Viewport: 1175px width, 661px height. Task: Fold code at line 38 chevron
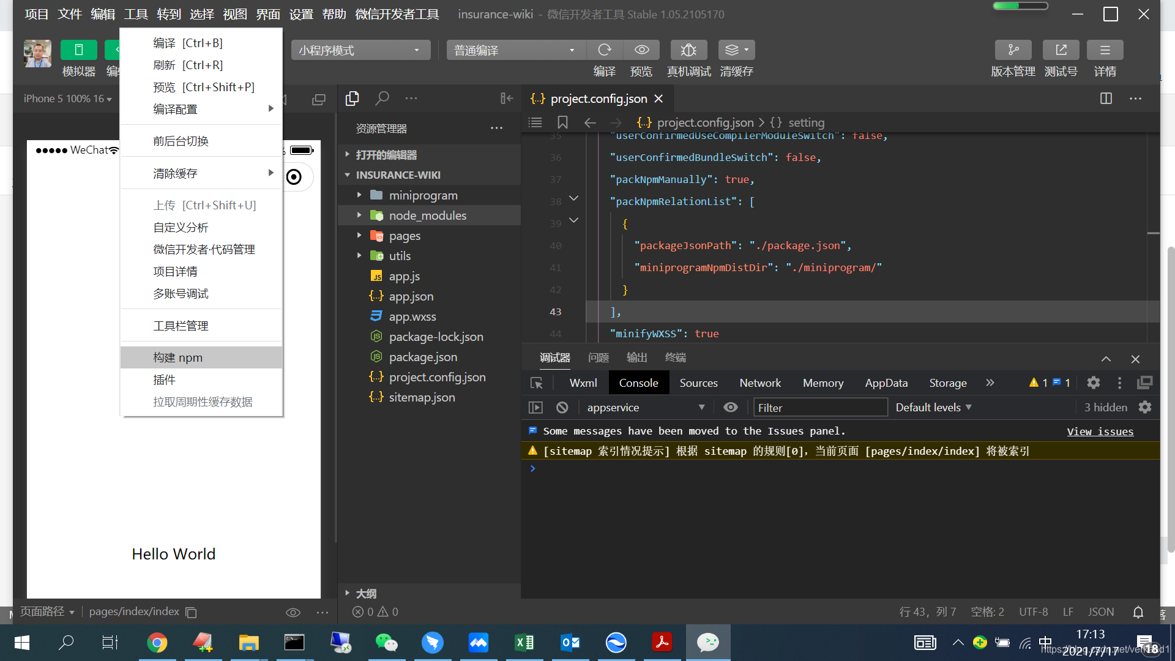point(573,198)
